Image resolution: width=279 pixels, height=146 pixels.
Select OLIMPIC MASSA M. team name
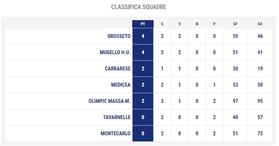(110, 101)
